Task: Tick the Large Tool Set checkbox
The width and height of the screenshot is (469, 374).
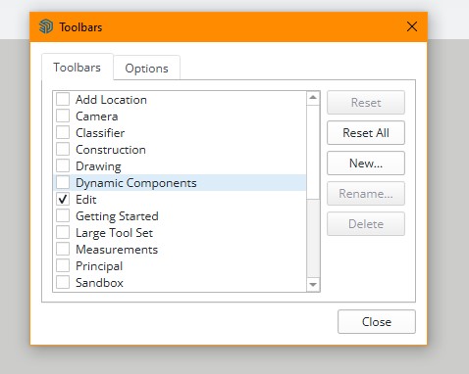Action: [x=63, y=232]
